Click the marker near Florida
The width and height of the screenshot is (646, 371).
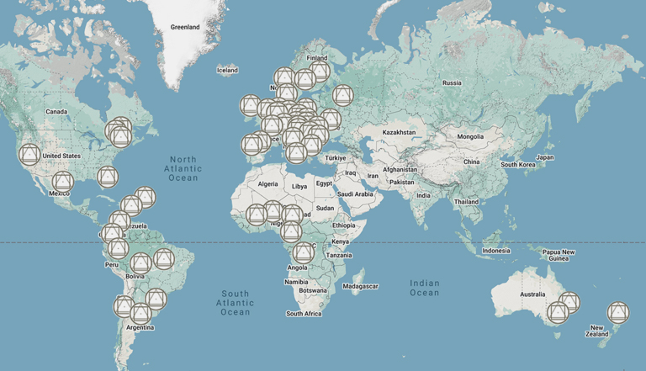click(108, 177)
